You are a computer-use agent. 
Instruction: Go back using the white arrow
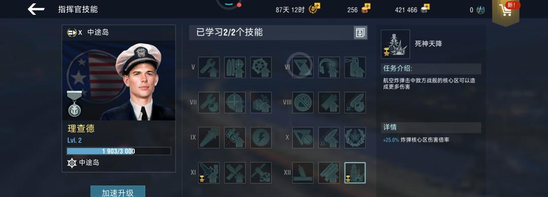(36, 9)
